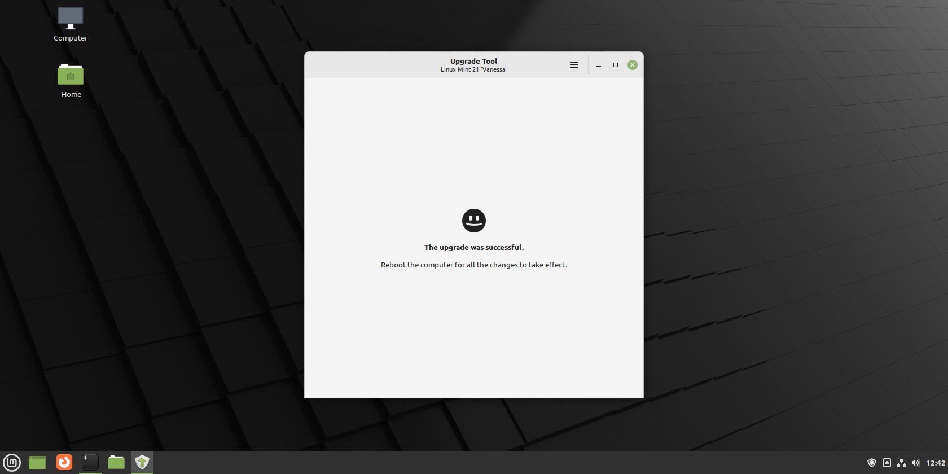Open the sound volume tray icon

[915, 463]
